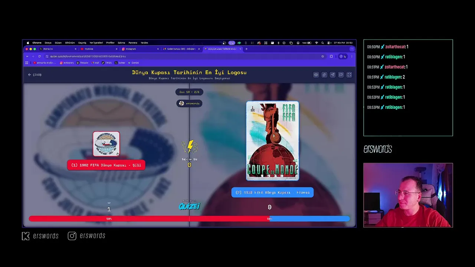This screenshot has width=475, height=267.
Task: Reload the current page
Action: click(x=39, y=56)
